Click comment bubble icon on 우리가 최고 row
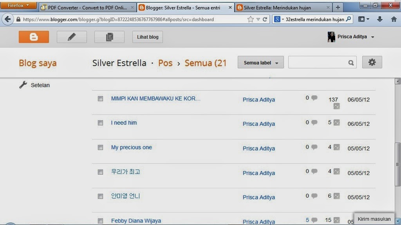Image resolution: width=401 pixels, height=225 pixels. [x=314, y=171]
